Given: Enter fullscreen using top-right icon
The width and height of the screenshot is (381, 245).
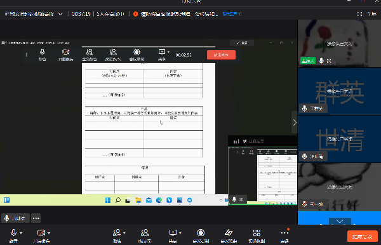Looking at the screenshot, I should tap(360, 14).
